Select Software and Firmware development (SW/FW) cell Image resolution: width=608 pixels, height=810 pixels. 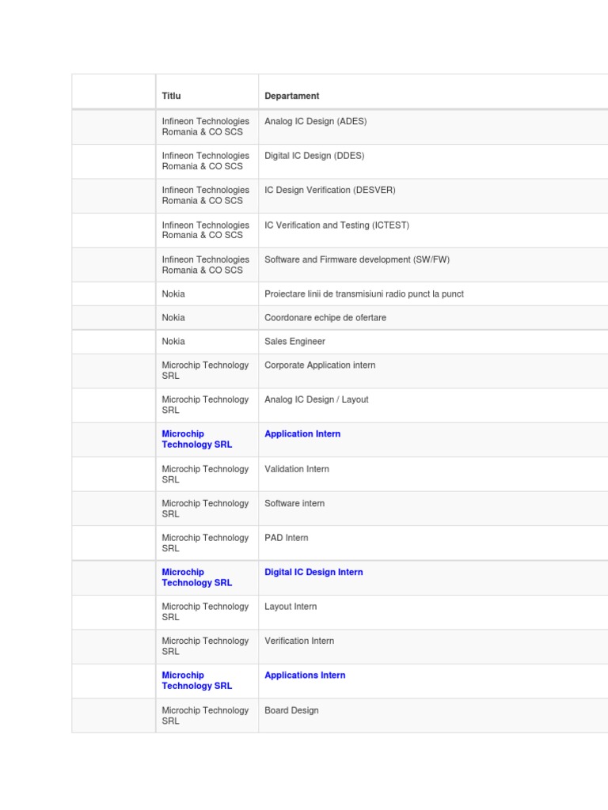click(x=356, y=259)
